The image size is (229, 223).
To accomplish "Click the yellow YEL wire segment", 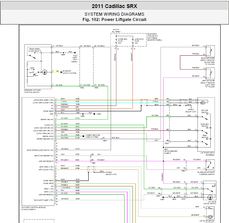I will (x=57, y=72).
